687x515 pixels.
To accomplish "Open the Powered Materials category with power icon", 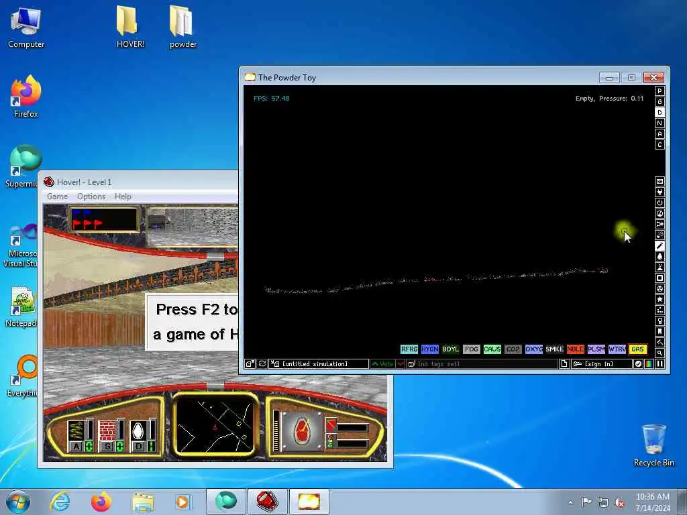I will (x=659, y=203).
